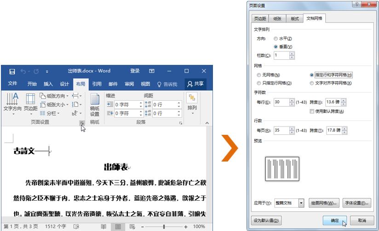Click the 设为默认值 set as default button

tap(266, 220)
